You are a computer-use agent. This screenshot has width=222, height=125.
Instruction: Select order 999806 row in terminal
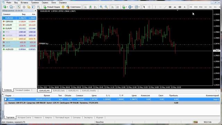112,99
